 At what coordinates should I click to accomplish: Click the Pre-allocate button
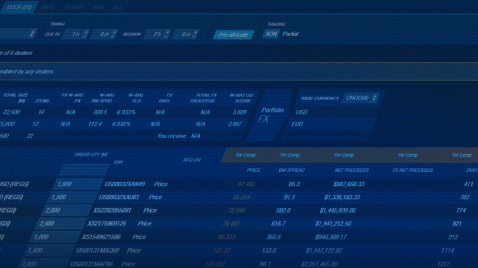pyautogui.click(x=233, y=35)
